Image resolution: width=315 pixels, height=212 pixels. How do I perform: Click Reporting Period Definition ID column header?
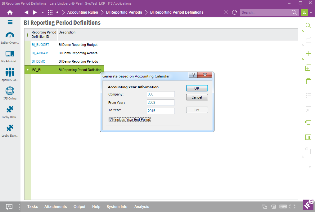tap(44, 34)
